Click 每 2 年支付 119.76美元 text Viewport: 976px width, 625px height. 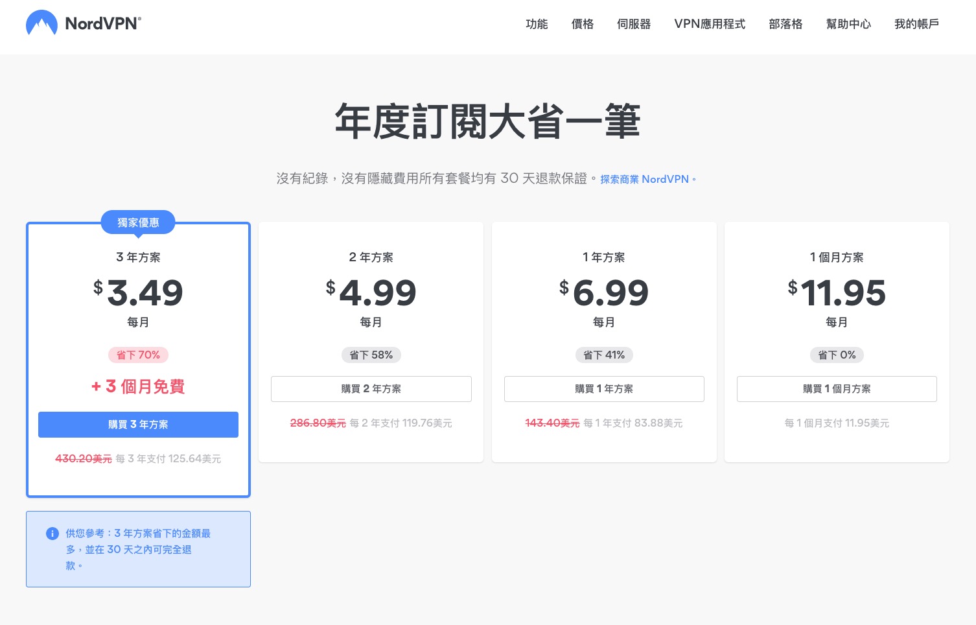(401, 423)
